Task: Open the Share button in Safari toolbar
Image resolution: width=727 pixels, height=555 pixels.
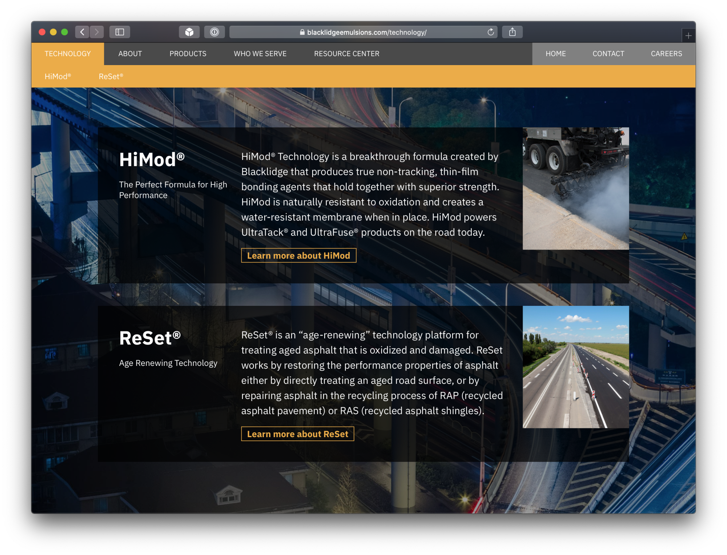Action: [x=512, y=32]
